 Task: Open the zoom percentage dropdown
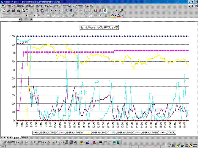(x=117, y=10)
